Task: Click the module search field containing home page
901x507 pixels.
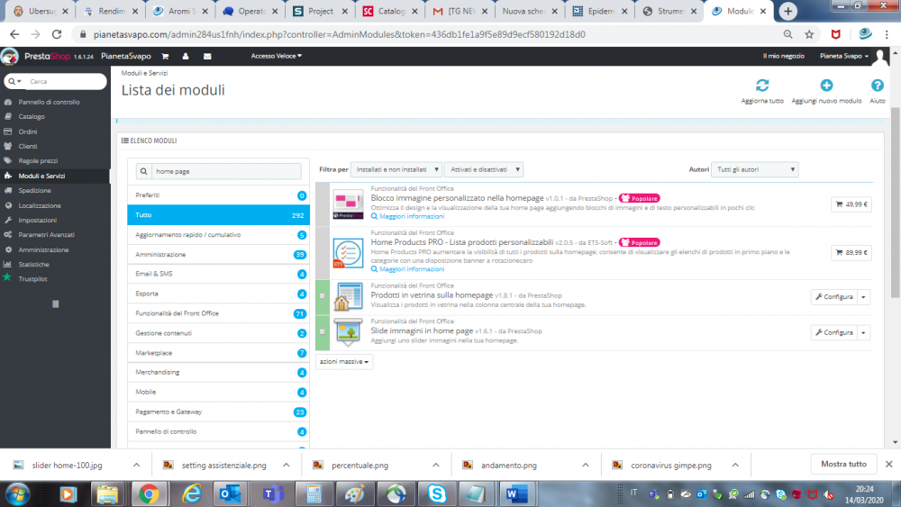Action: tap(226, 171)
